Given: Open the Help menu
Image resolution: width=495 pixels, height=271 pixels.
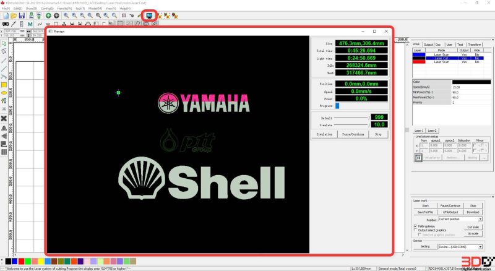Looking at the screenshot, I should (125, 9).
